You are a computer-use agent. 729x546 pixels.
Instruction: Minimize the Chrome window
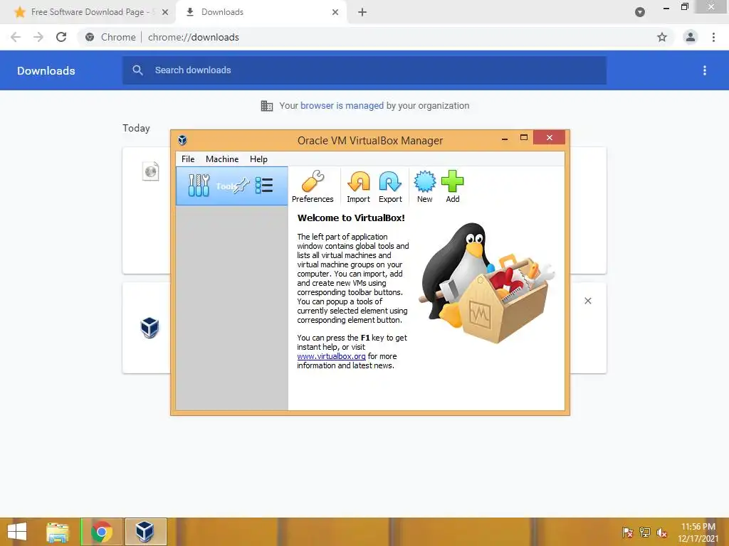point(666,8)
